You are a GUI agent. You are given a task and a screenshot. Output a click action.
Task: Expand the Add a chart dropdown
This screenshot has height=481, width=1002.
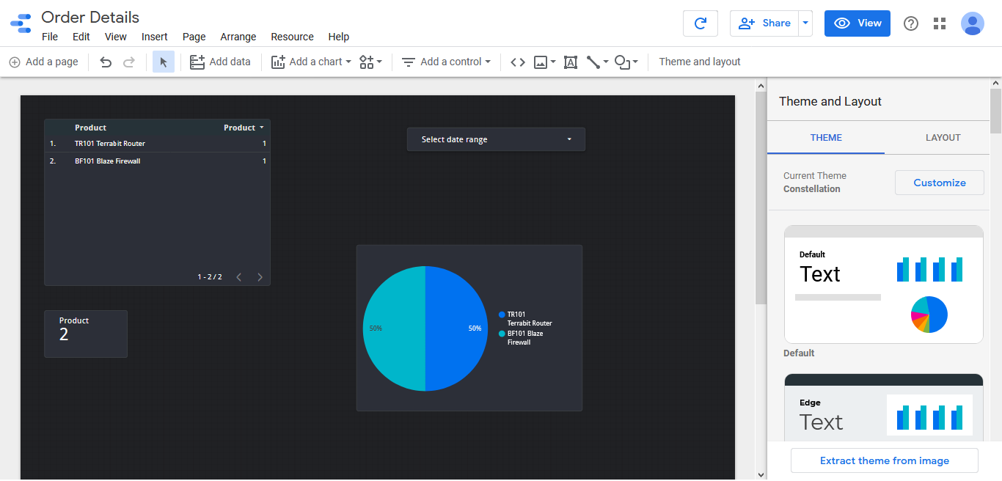pos(311,62)
